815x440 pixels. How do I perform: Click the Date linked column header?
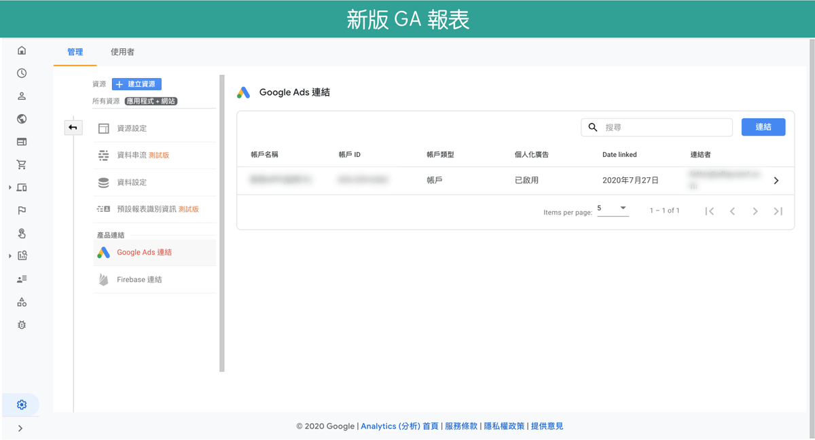pos(619,155)
